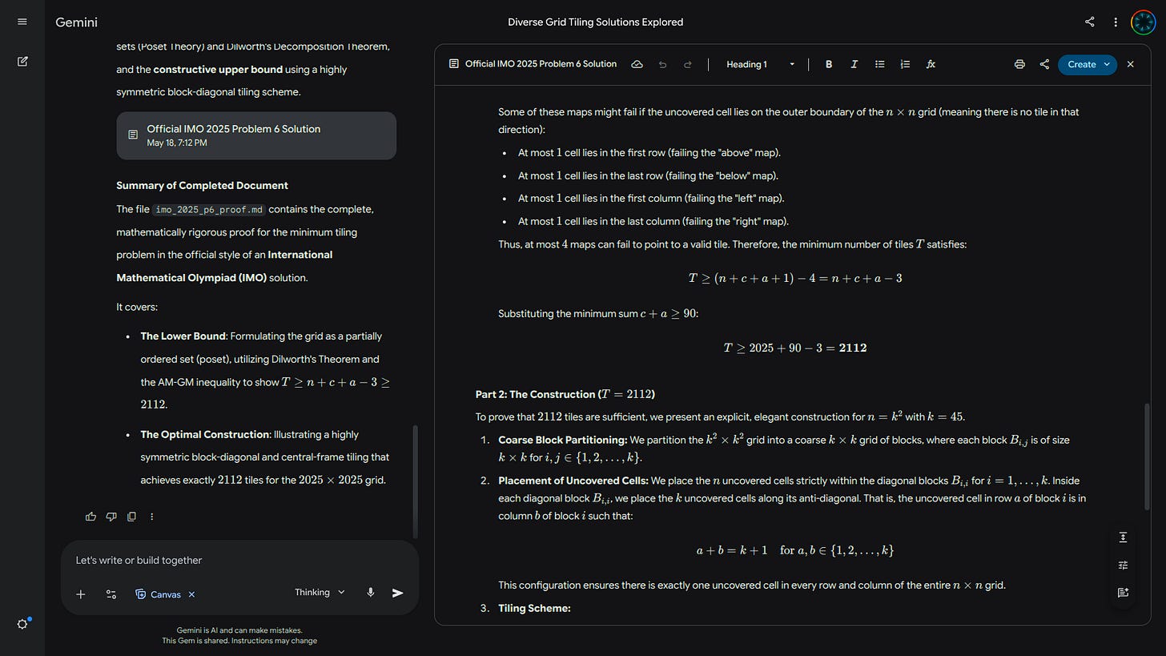Start a new chat with the compose icon
Image resolution: width=1166 pixels, height=656 pixels.
click(22, 61)
